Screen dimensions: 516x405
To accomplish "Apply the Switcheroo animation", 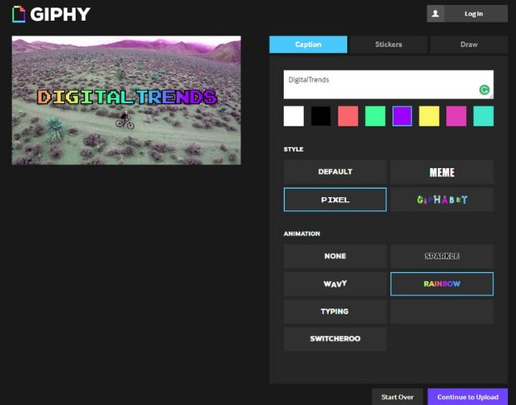I will [335, 339].
